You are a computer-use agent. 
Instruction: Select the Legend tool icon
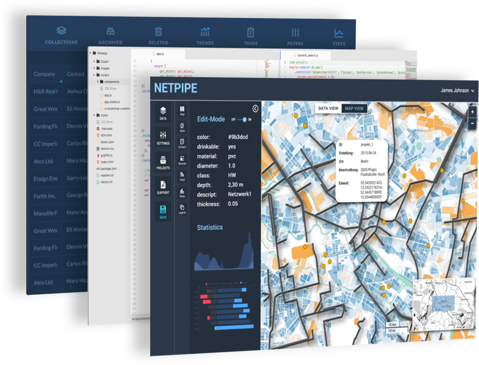[x=182, y=210]
